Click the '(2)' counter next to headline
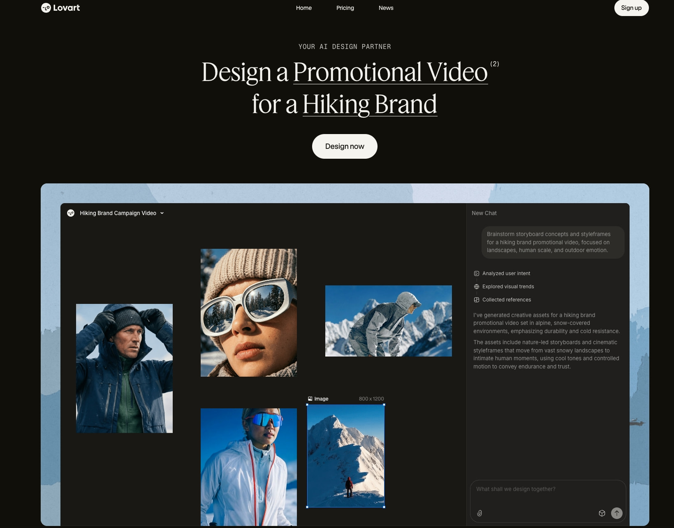Image resolution: width=674 pixels, height=528 pixels. [495, 64]
